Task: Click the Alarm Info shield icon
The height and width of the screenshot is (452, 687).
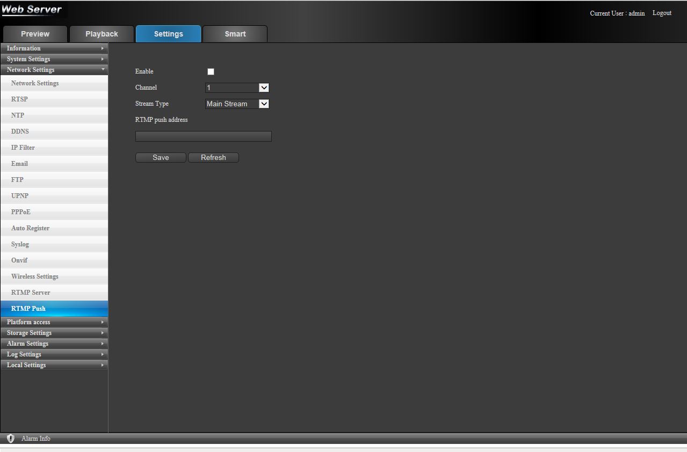Action: tap(11, 439)
